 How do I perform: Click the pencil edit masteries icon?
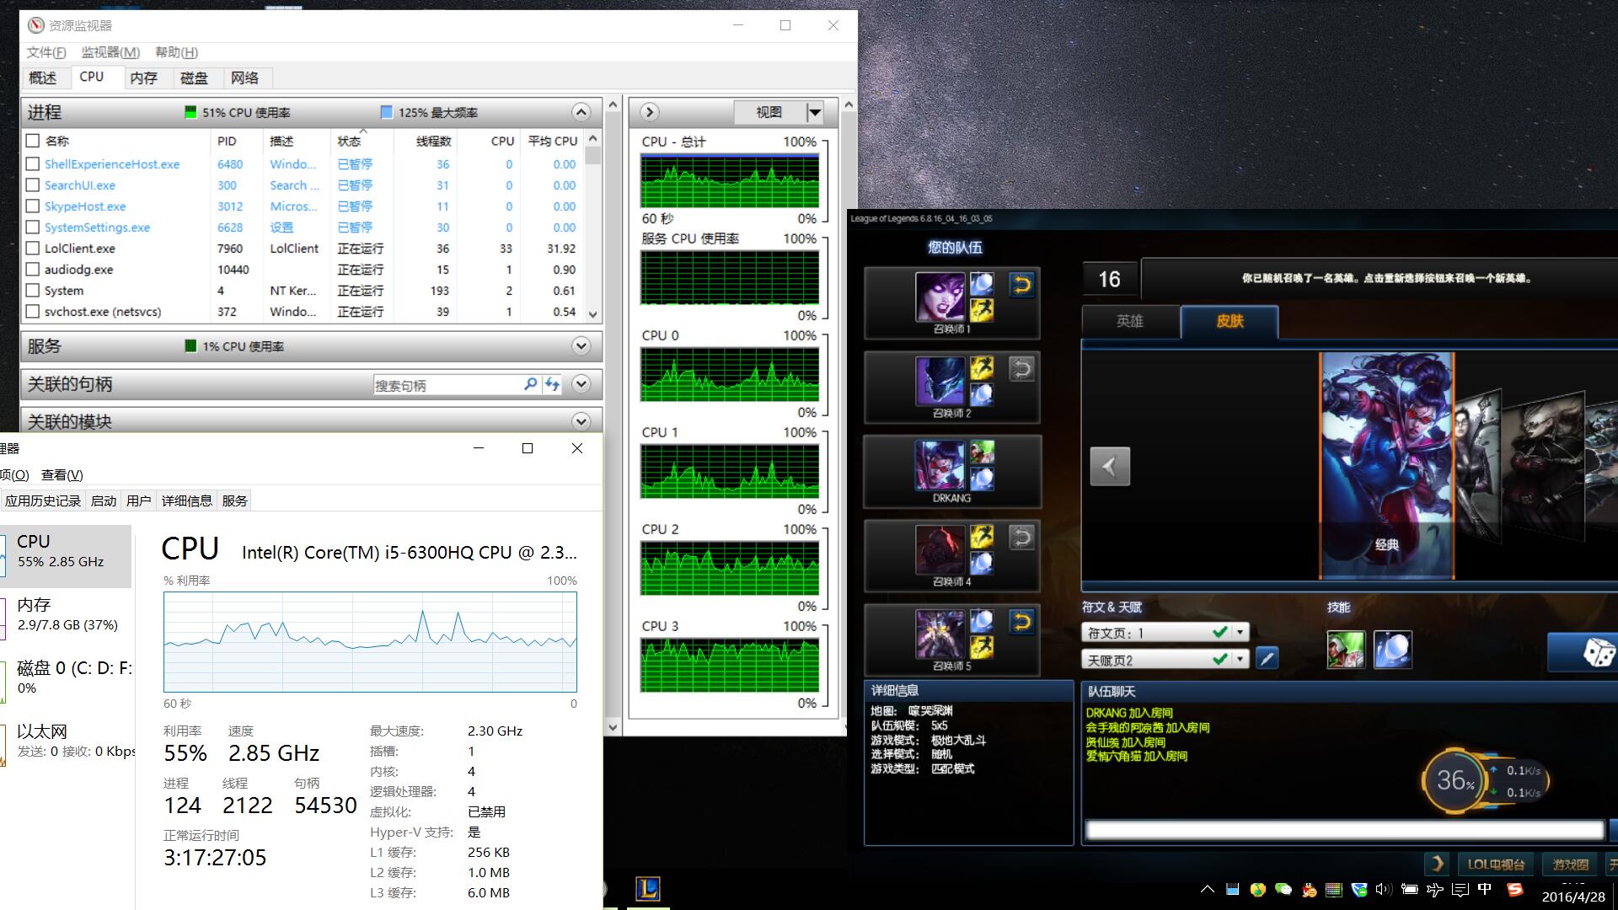pyautogui.click(x=1267, y=658)
